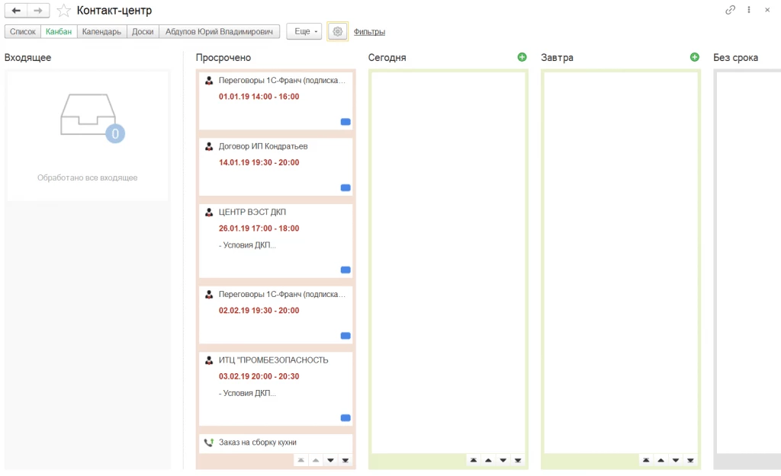This screenshot has height=476, width=781.
Task: Select the Канбан view toggle
Action: point(59,31)
